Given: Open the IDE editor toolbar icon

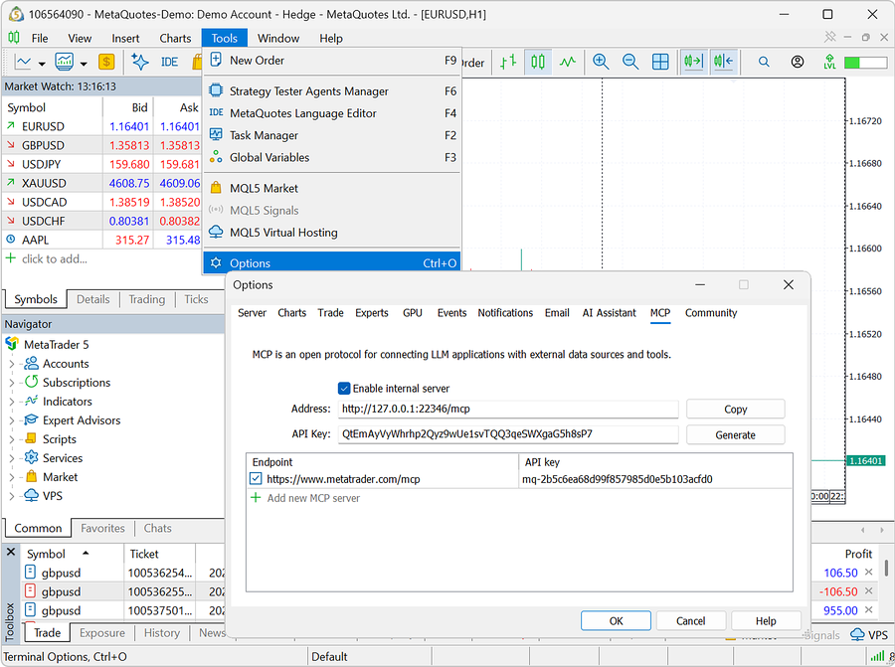Looking at the screenshot, I should point(169,62).
